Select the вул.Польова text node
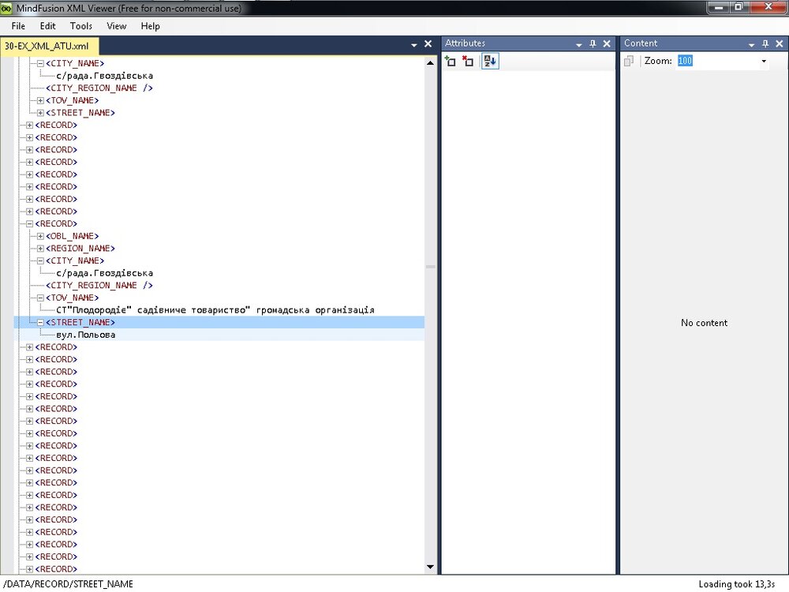789x592 pixels. [86, 335]
